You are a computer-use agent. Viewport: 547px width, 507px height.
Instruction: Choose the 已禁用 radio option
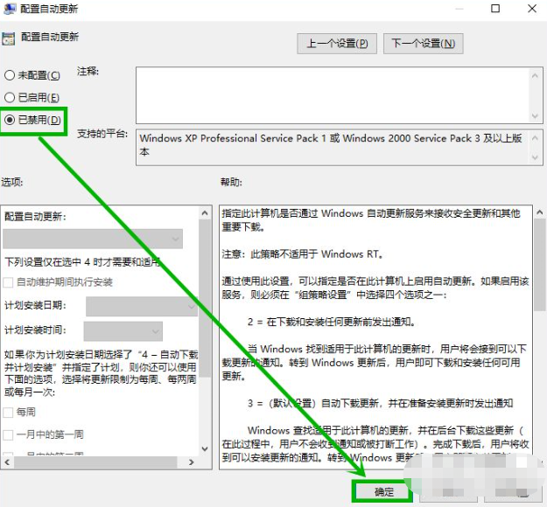[x=10, y=120]
